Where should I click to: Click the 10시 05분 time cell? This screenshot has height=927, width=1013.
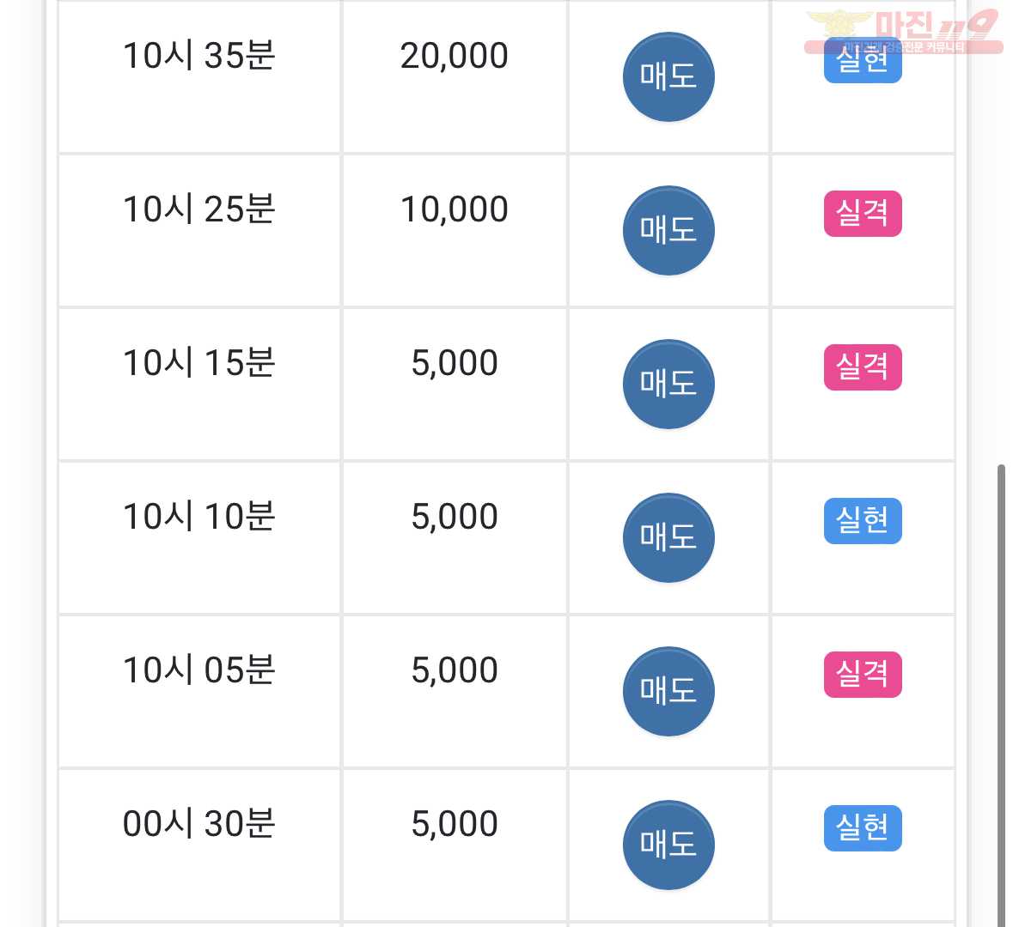pos(199,691)
